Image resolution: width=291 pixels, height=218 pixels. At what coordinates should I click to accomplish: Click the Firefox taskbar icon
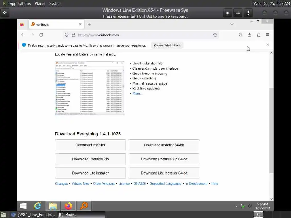[68, 206]
